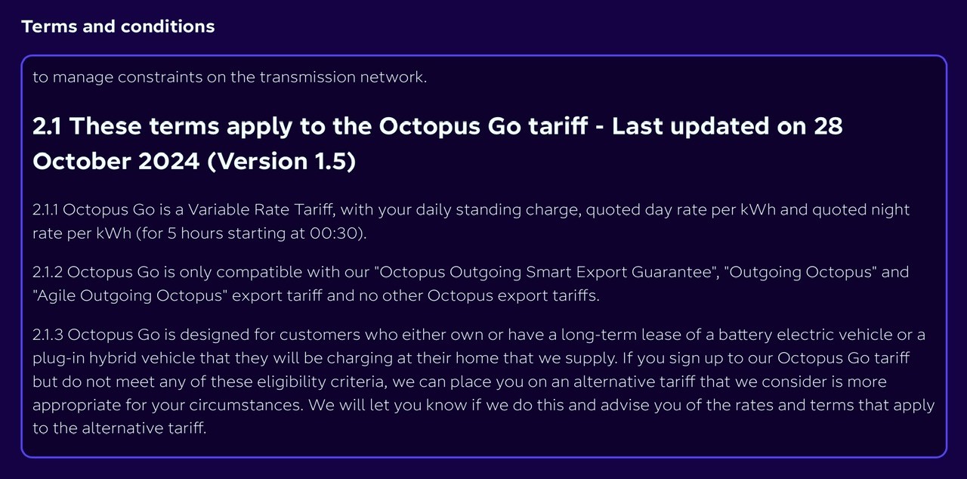Image resolution: width=967 pixels, height=479 pixels.
Task: Click the transmission network sentence at top
Action: pos(230,77)
